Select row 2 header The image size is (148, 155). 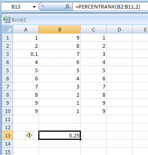click(x=8, y=46)
